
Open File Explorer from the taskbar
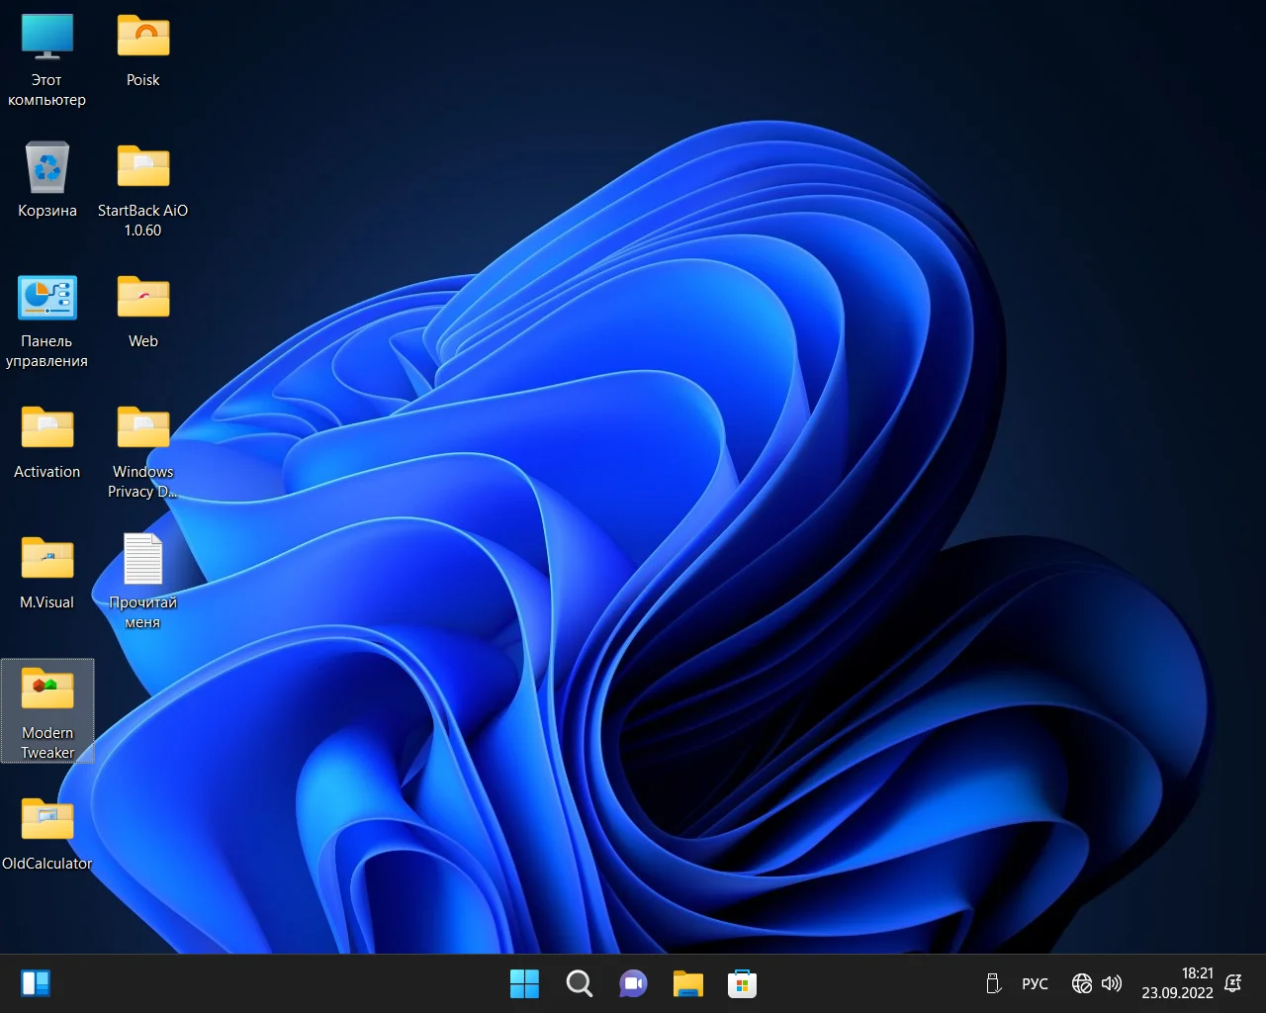click(x=687, y=983)
